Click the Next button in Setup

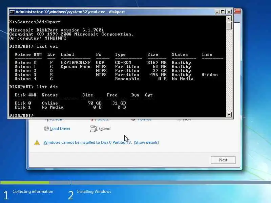[223, 160]
